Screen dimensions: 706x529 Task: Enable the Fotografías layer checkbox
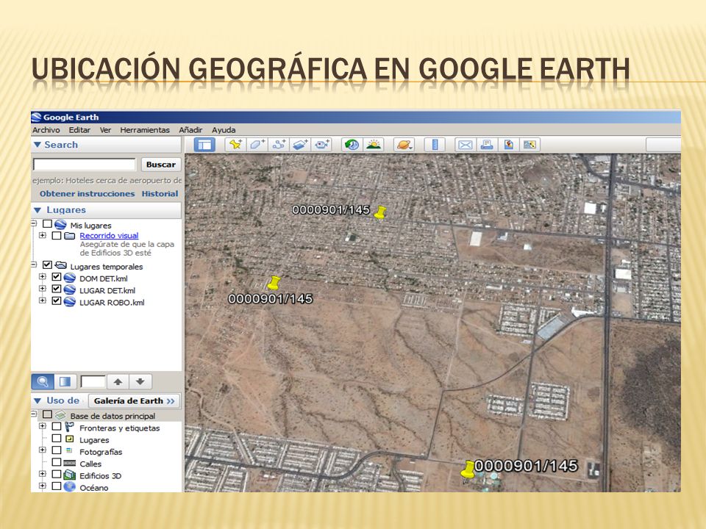[57, 450]
